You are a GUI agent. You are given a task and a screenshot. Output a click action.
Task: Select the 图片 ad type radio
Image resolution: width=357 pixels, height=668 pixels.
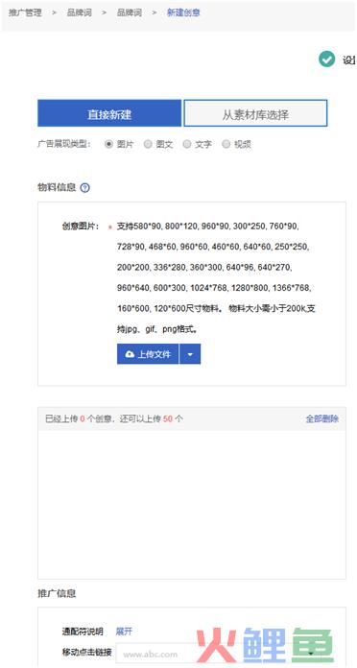(x=108, y=144)
